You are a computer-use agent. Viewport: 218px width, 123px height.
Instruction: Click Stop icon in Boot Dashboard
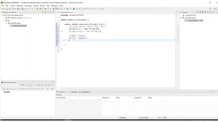26,85
